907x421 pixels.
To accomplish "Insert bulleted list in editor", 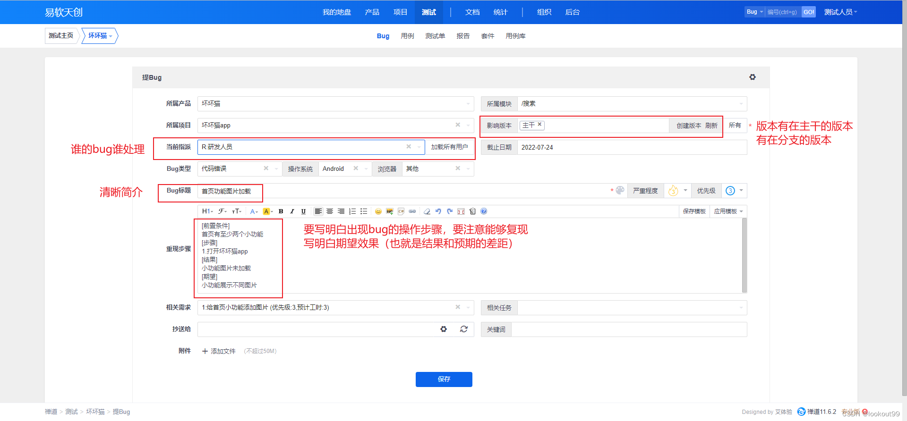I will coord(364,211).
